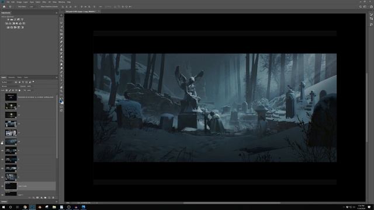The width and height of the screenshot is (374, 210).
Task: Click the Layers panel vertical scrollbar
Action: (57, 126)
